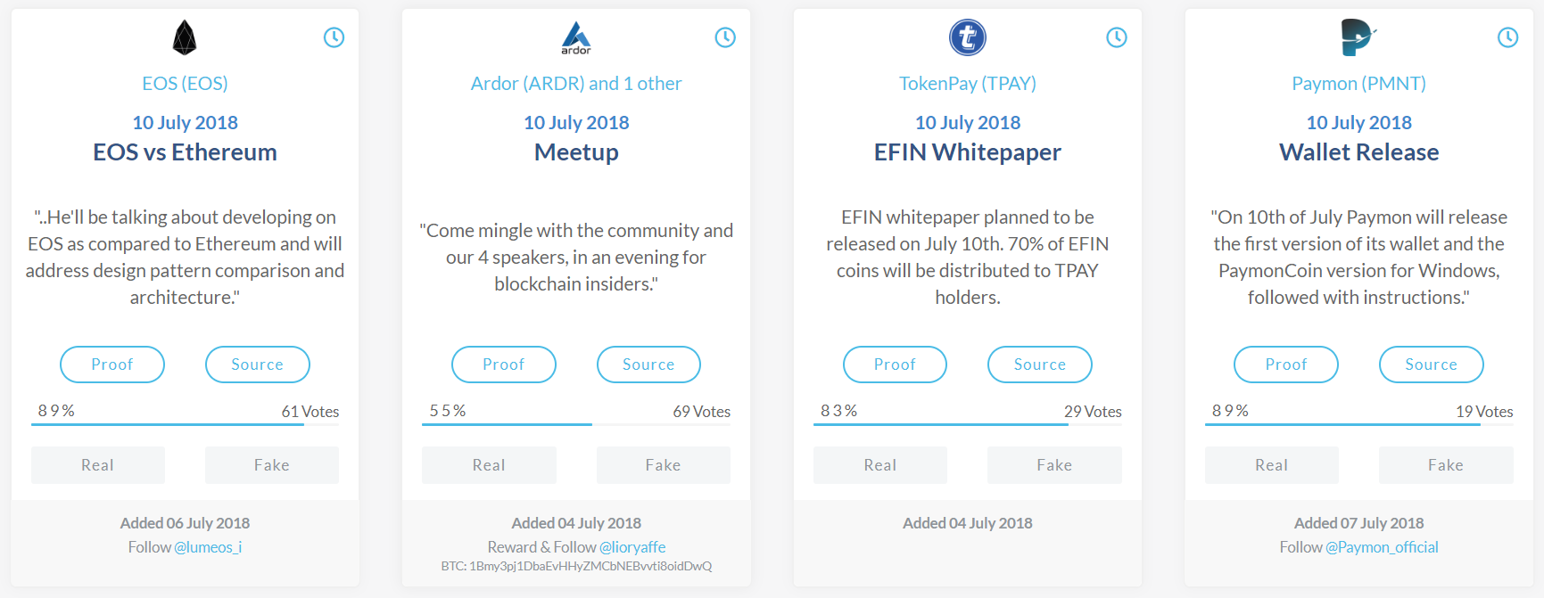Open the @Paymon_official follow link
Image resolution: width=1544 pixels, height=598 pixels.
coord(1382,547)
